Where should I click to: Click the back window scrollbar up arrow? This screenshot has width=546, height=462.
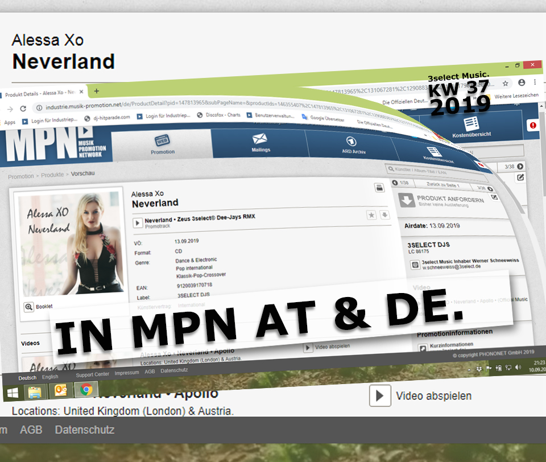tap(543, 105)
